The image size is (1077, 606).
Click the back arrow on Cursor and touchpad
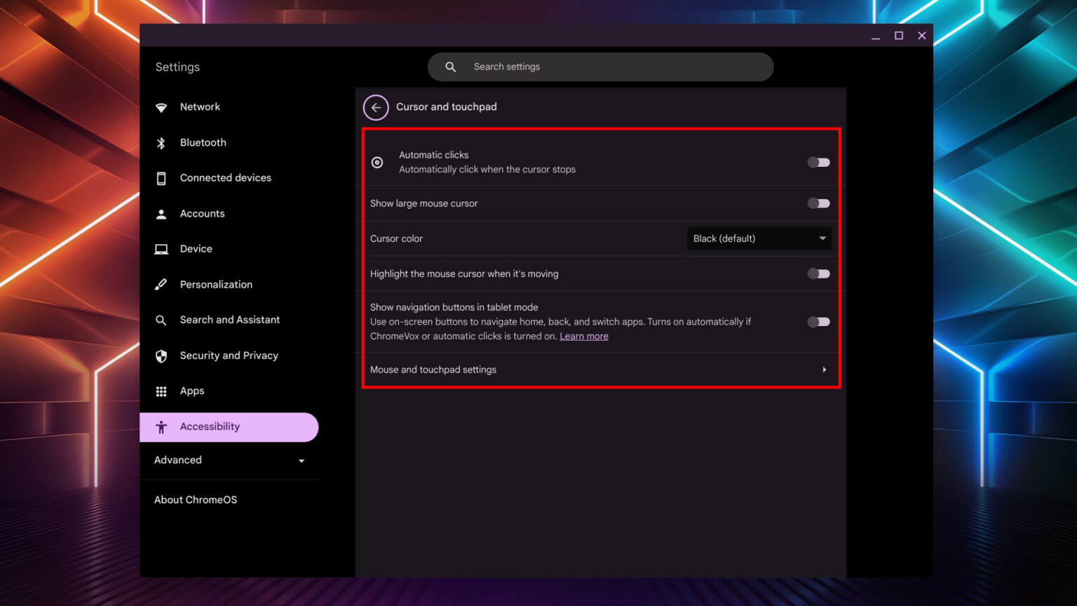(376, 107)
